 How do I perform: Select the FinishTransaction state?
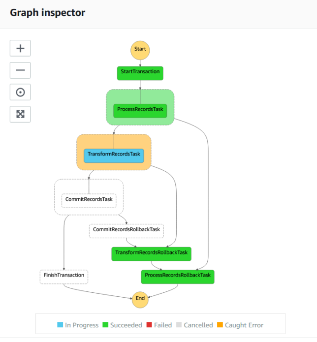tap(63, 277)
